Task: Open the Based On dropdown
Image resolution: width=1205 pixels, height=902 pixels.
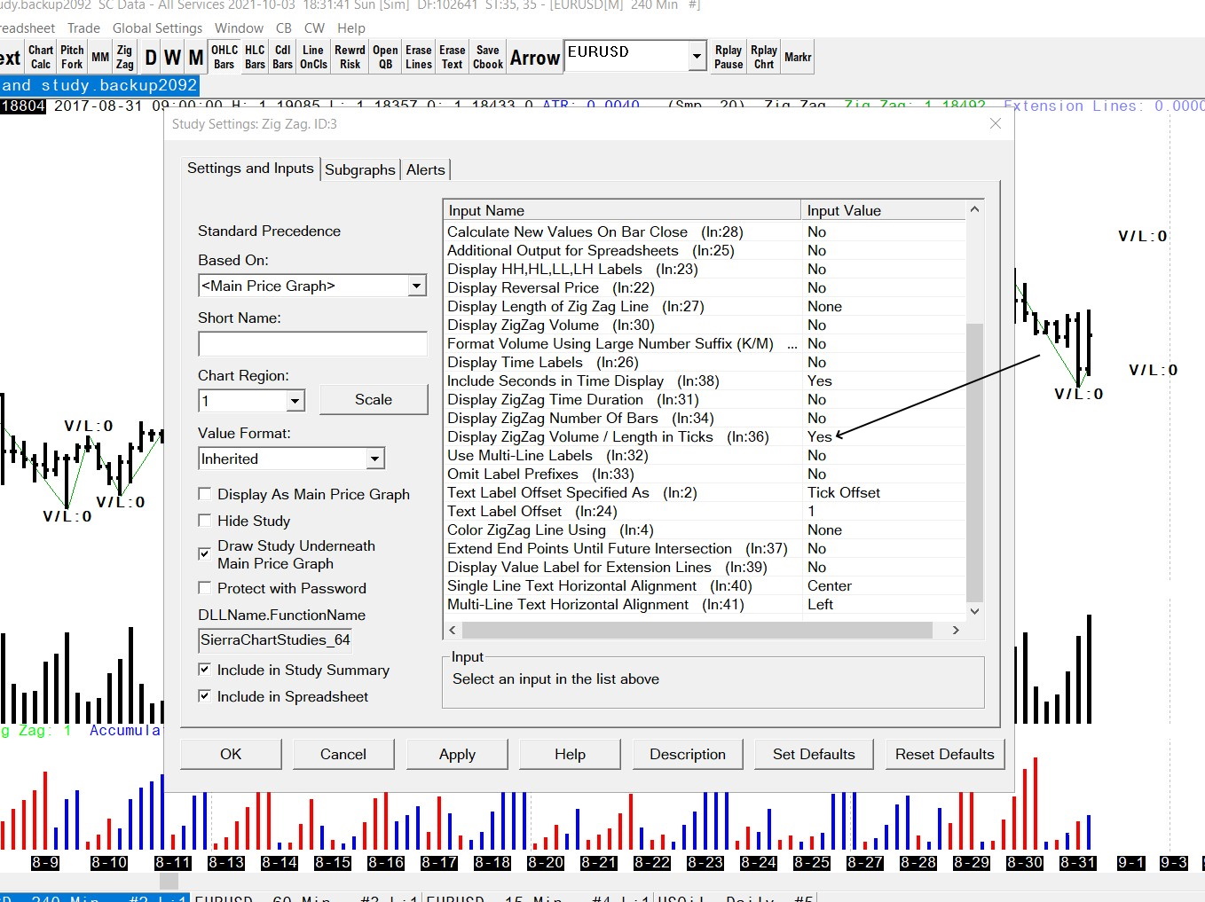Action: (417, 286)
